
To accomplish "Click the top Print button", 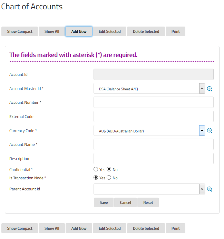I will pyautogui.click(x=175, y=31).
